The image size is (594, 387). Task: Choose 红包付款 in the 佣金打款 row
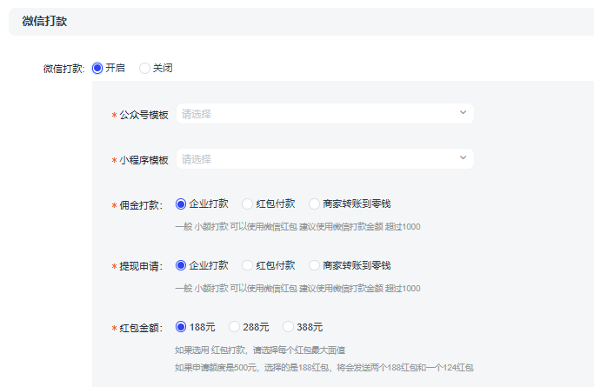pyautogui.click(x=248, y=204)
